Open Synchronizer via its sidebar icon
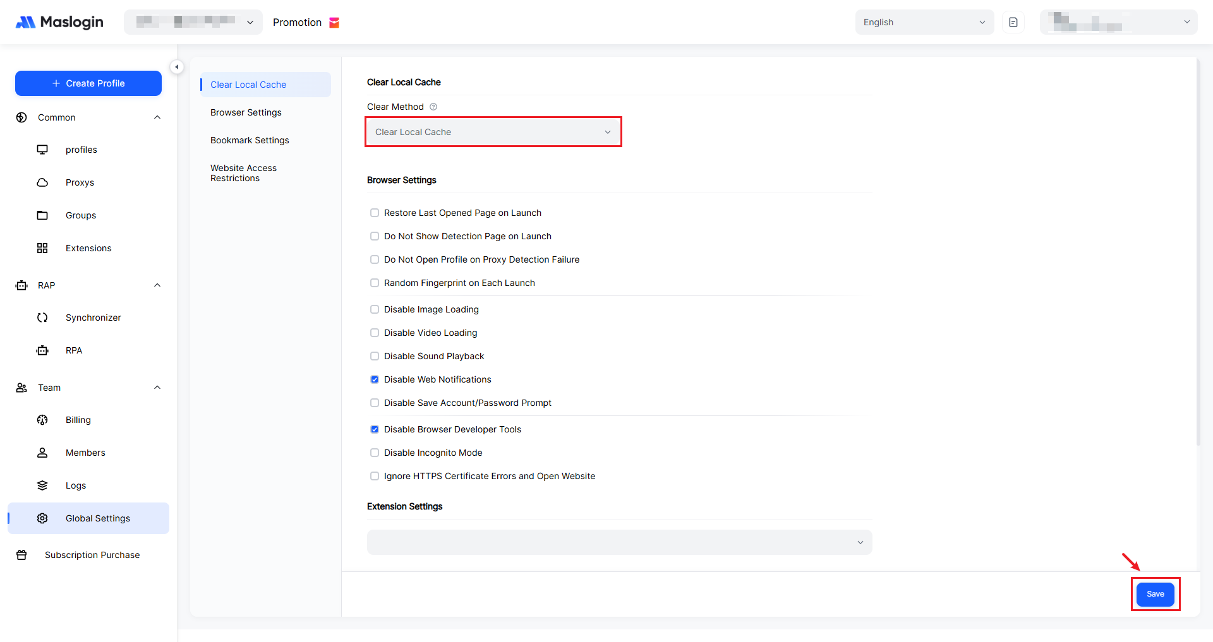Viewport: 1213px width, 642px height. click(x=42, y=318)
